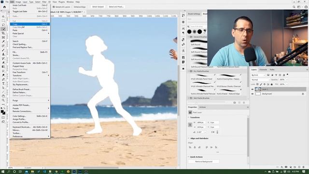Select the Move tool in the toolbar
This screenshot has height=174, width=309.
(x=3, y=16)
